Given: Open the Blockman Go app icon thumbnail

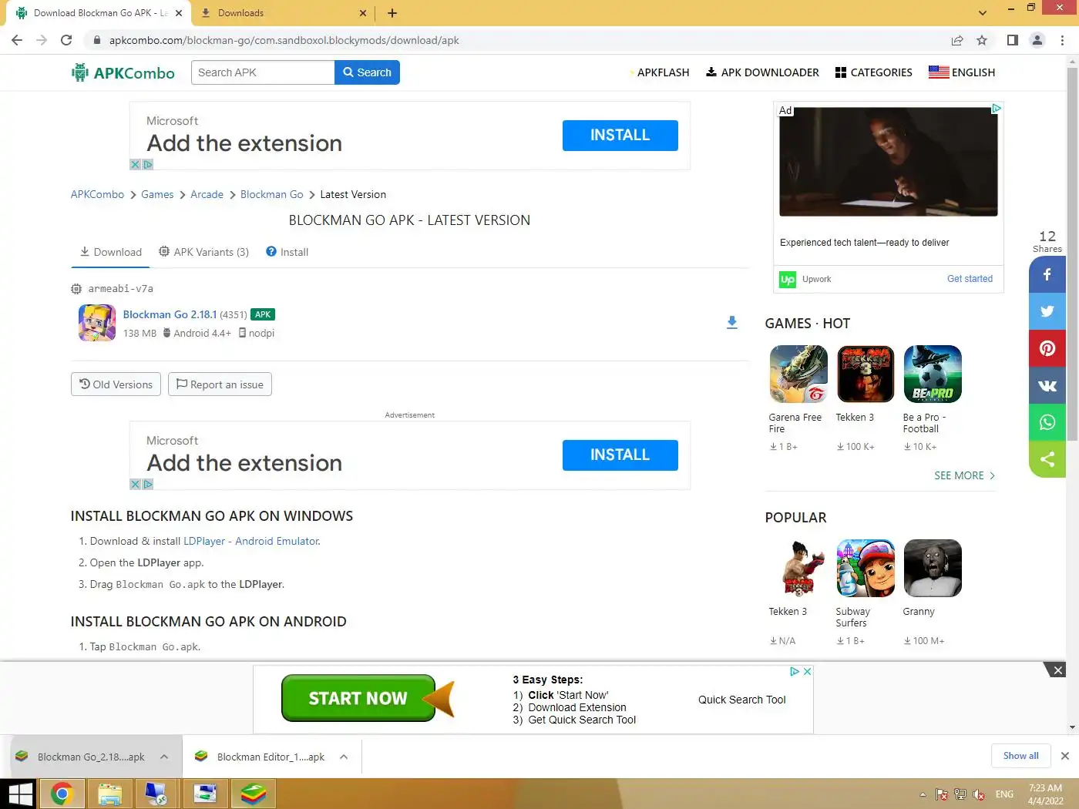Looking at the screenshot, I should click(x=97, y=323).
